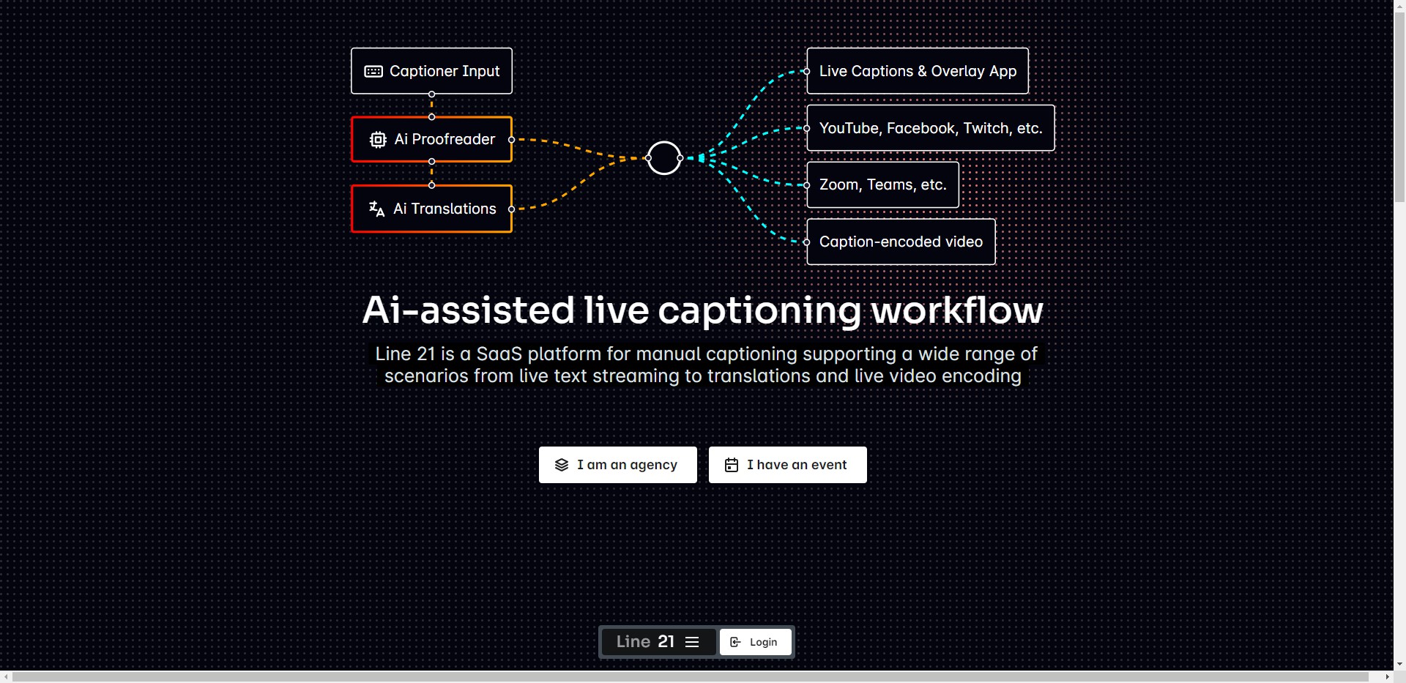The image size is (1406, 683).
Task: Select the Caption-encoded video box
Action: click(x=901, y=242)
